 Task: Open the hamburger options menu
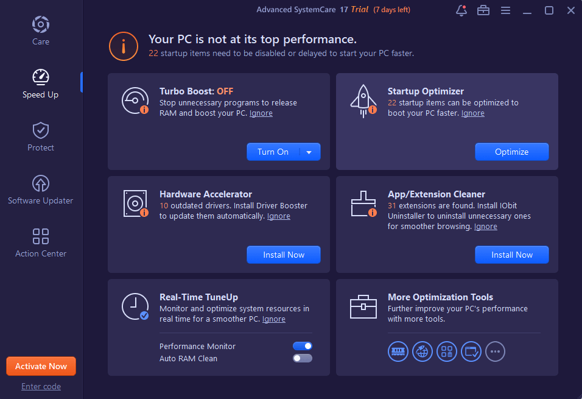pos(505,10)
